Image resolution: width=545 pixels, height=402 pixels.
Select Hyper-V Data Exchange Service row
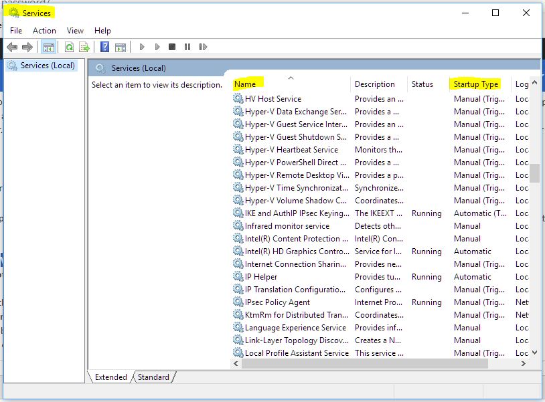(380, 112)
